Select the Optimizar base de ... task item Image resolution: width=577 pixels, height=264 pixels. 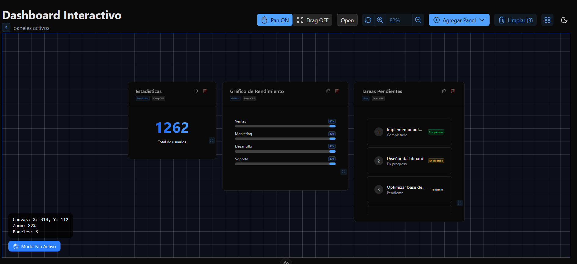point(409,190)
